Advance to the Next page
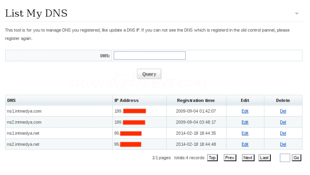Image resolution: width=310 pixels, height=175 pixels. [x=248, y=158]
